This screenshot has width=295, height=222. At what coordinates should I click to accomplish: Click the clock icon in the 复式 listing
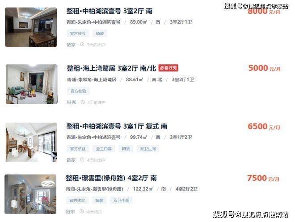click(x=82, y=160)
